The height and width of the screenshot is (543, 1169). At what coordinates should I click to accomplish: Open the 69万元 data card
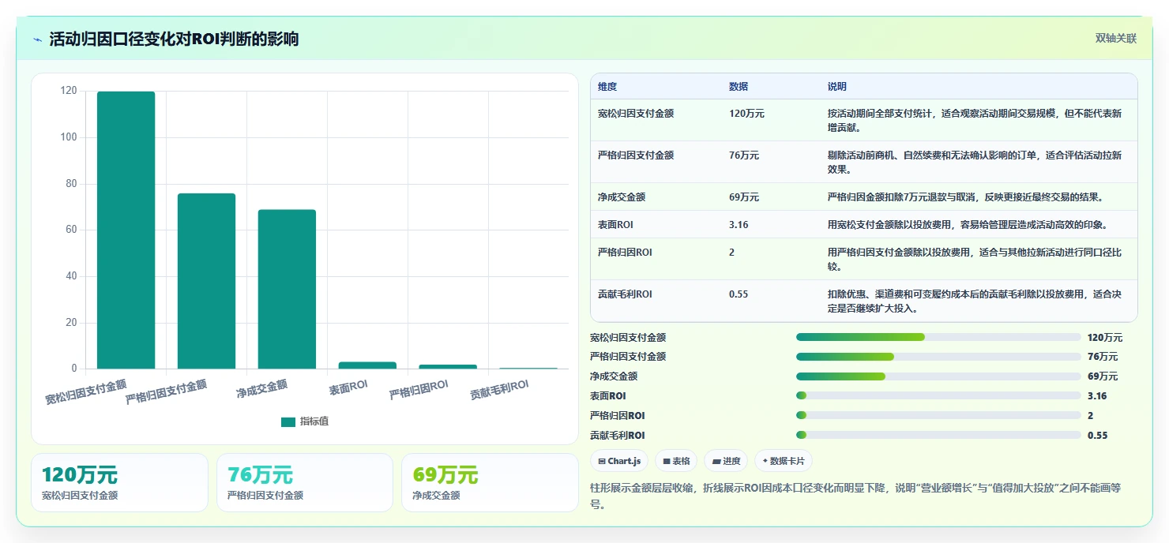490,482
